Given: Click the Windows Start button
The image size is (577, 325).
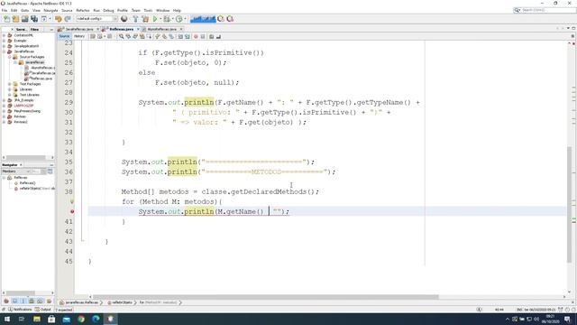Looking at the screenshot, I should pyautogui.click(x=7, y=319).
